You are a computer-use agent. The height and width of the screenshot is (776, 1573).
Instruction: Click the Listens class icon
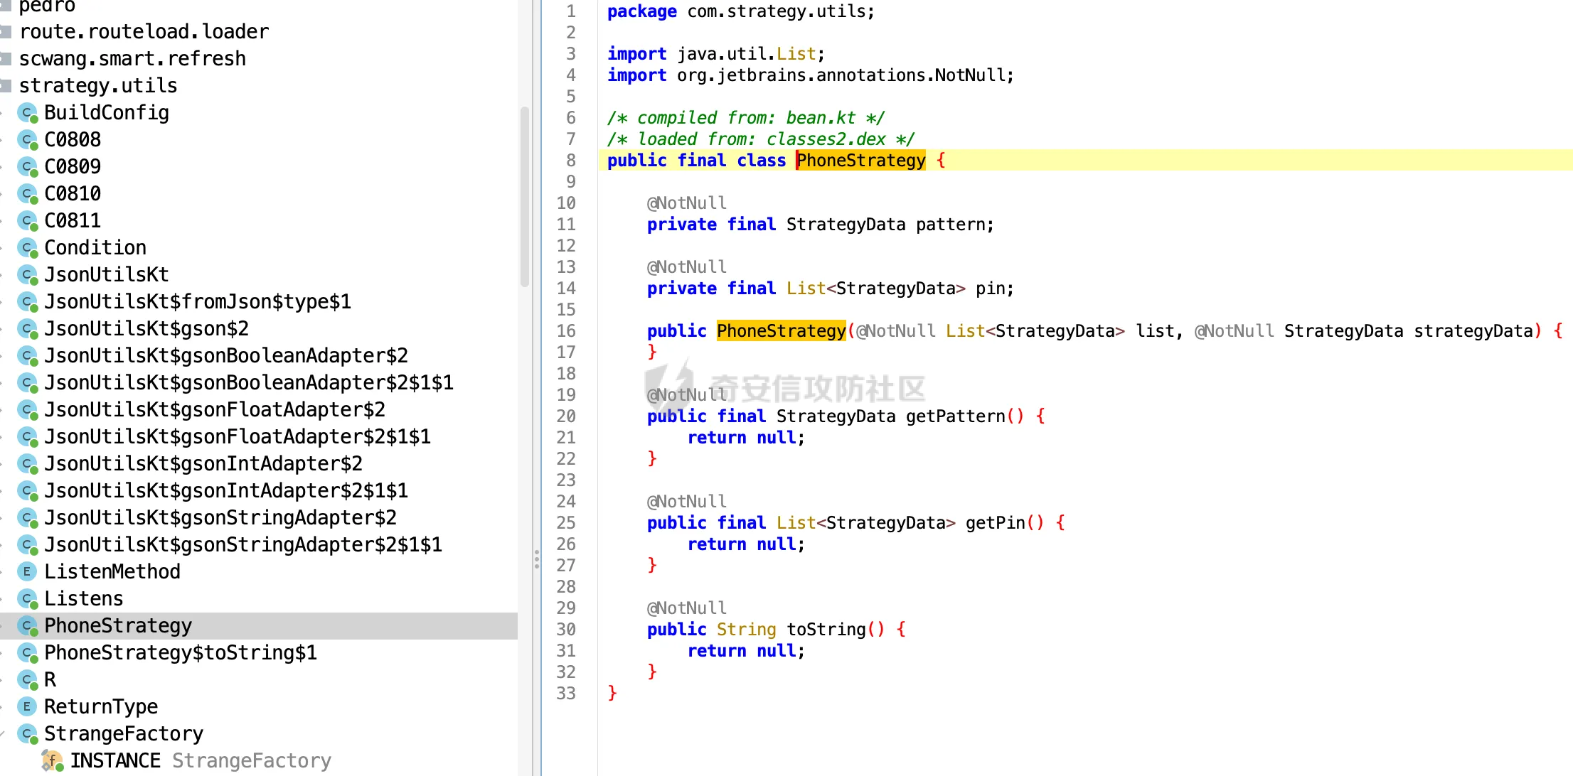[28, 599]
